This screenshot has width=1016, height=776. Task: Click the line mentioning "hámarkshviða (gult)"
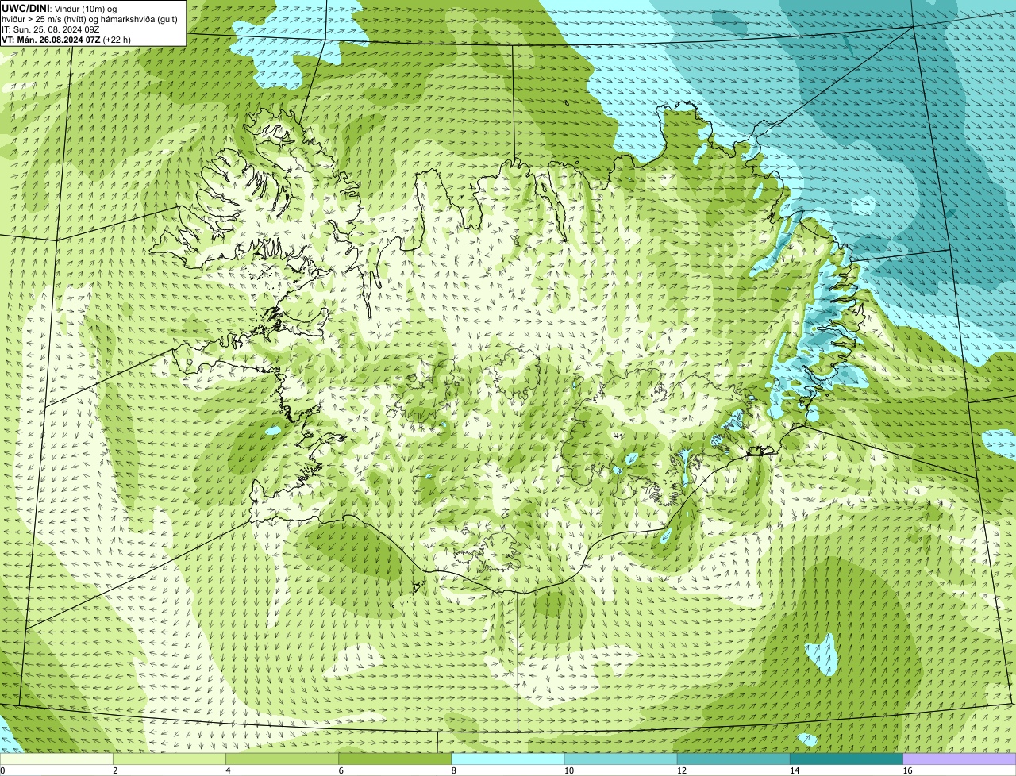pyautogui.click(x=90, y=18)
